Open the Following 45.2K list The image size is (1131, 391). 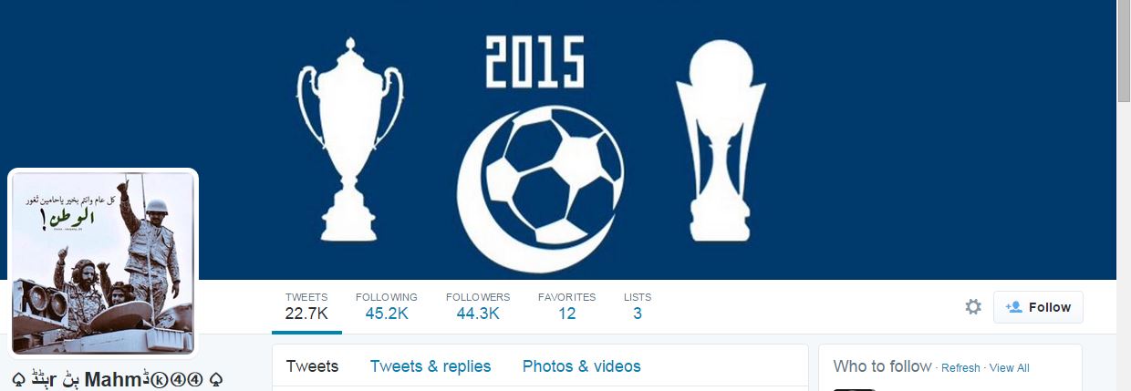[387, 307]
